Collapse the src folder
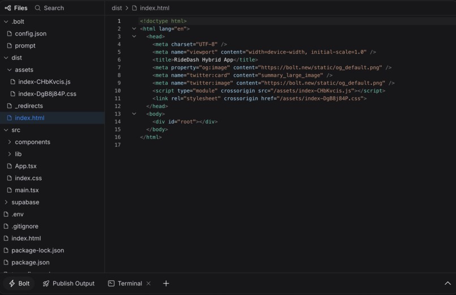Screen dimensions: 456x295 pos(53,130)
